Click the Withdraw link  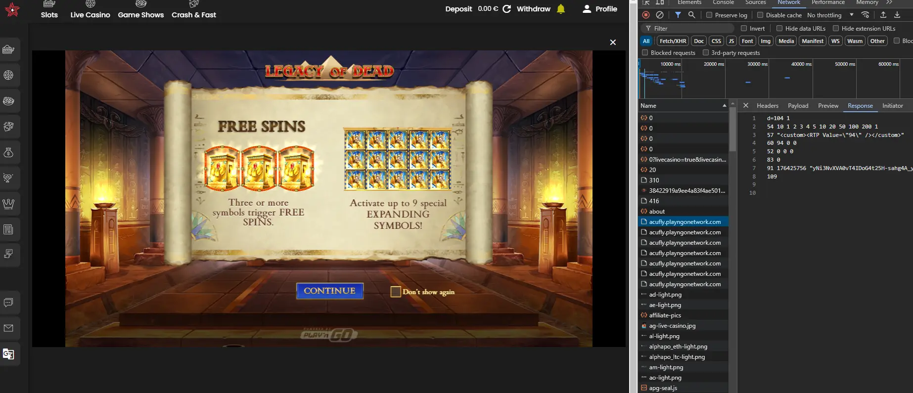534,9
